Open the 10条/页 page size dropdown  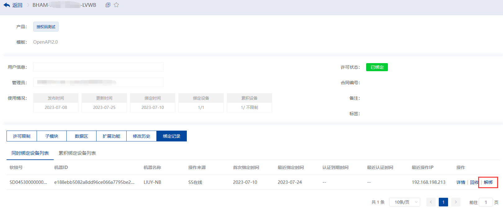(405, 202)
